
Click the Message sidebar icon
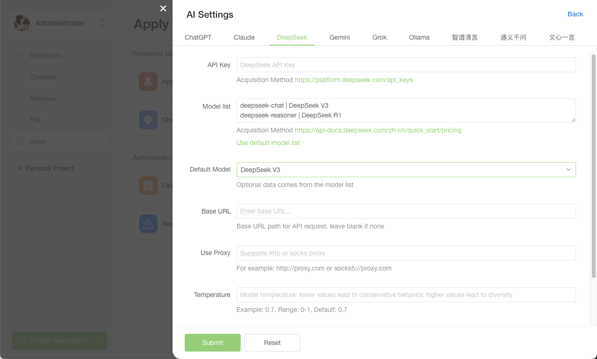[21, 98]
